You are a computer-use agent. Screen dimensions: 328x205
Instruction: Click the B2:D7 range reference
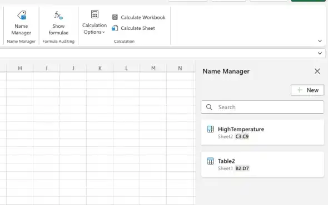click(x=242, y=168)
